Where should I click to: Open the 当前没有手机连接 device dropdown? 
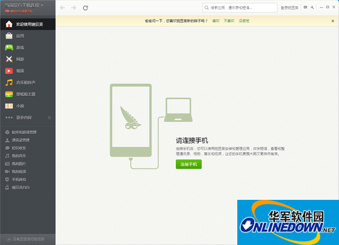pyautogui.click(x=24, y=5)
